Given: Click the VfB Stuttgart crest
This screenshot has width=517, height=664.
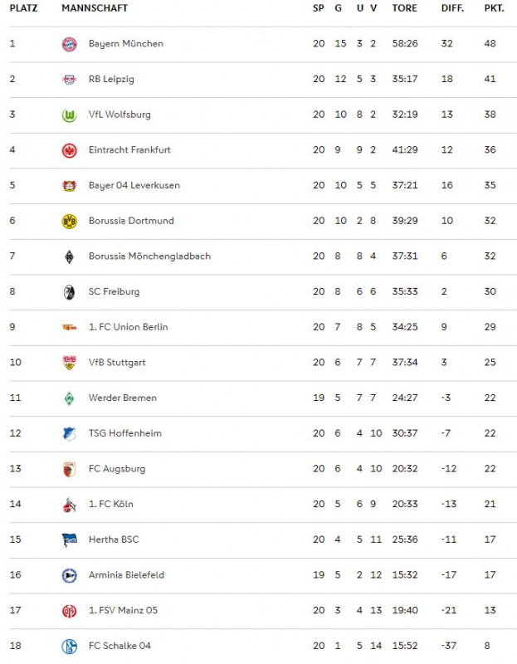Looking at the screenshot, I should [70, 363].
